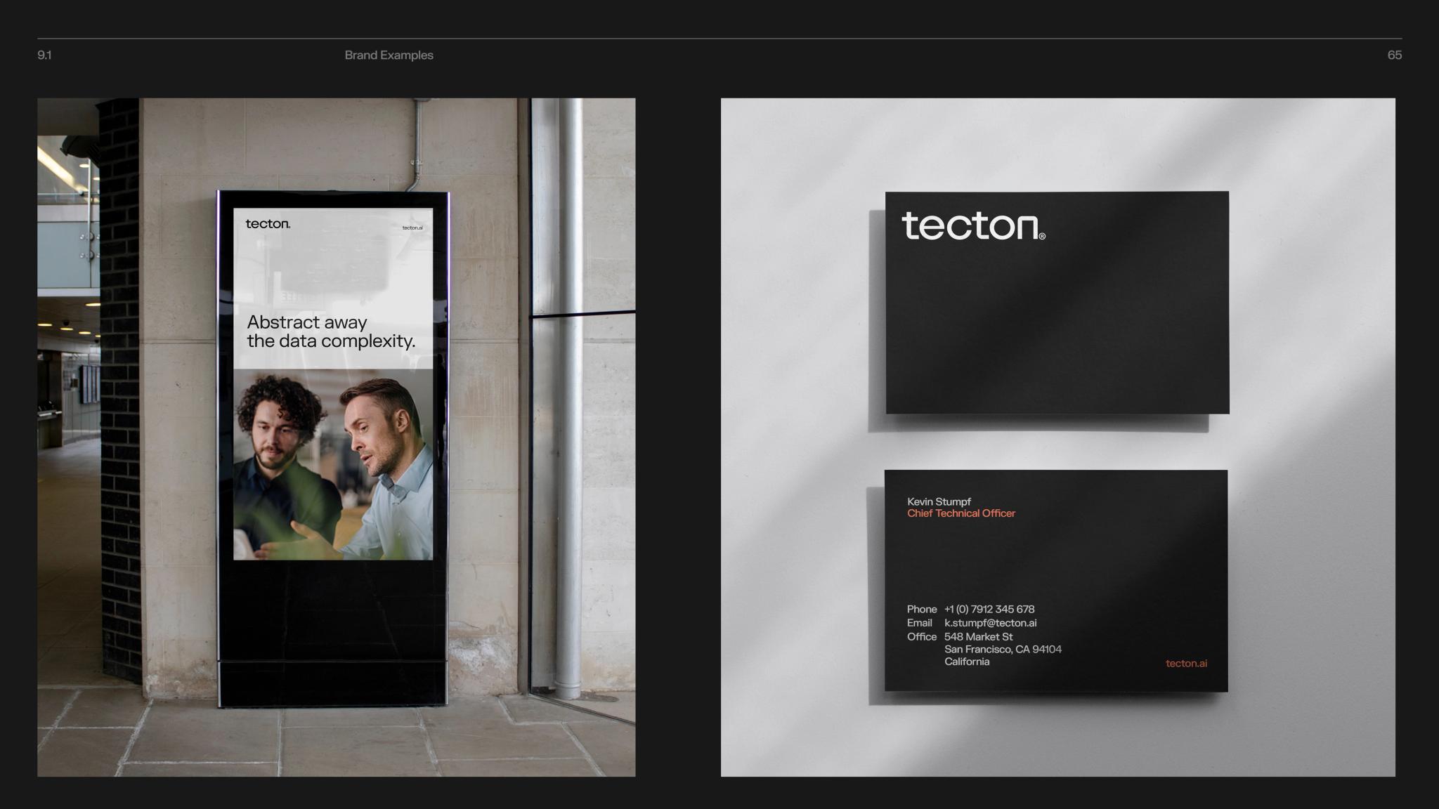This screenshot has width=1439, height=809.
Task: Click the 'California' address line
Action: coord(967,662)
